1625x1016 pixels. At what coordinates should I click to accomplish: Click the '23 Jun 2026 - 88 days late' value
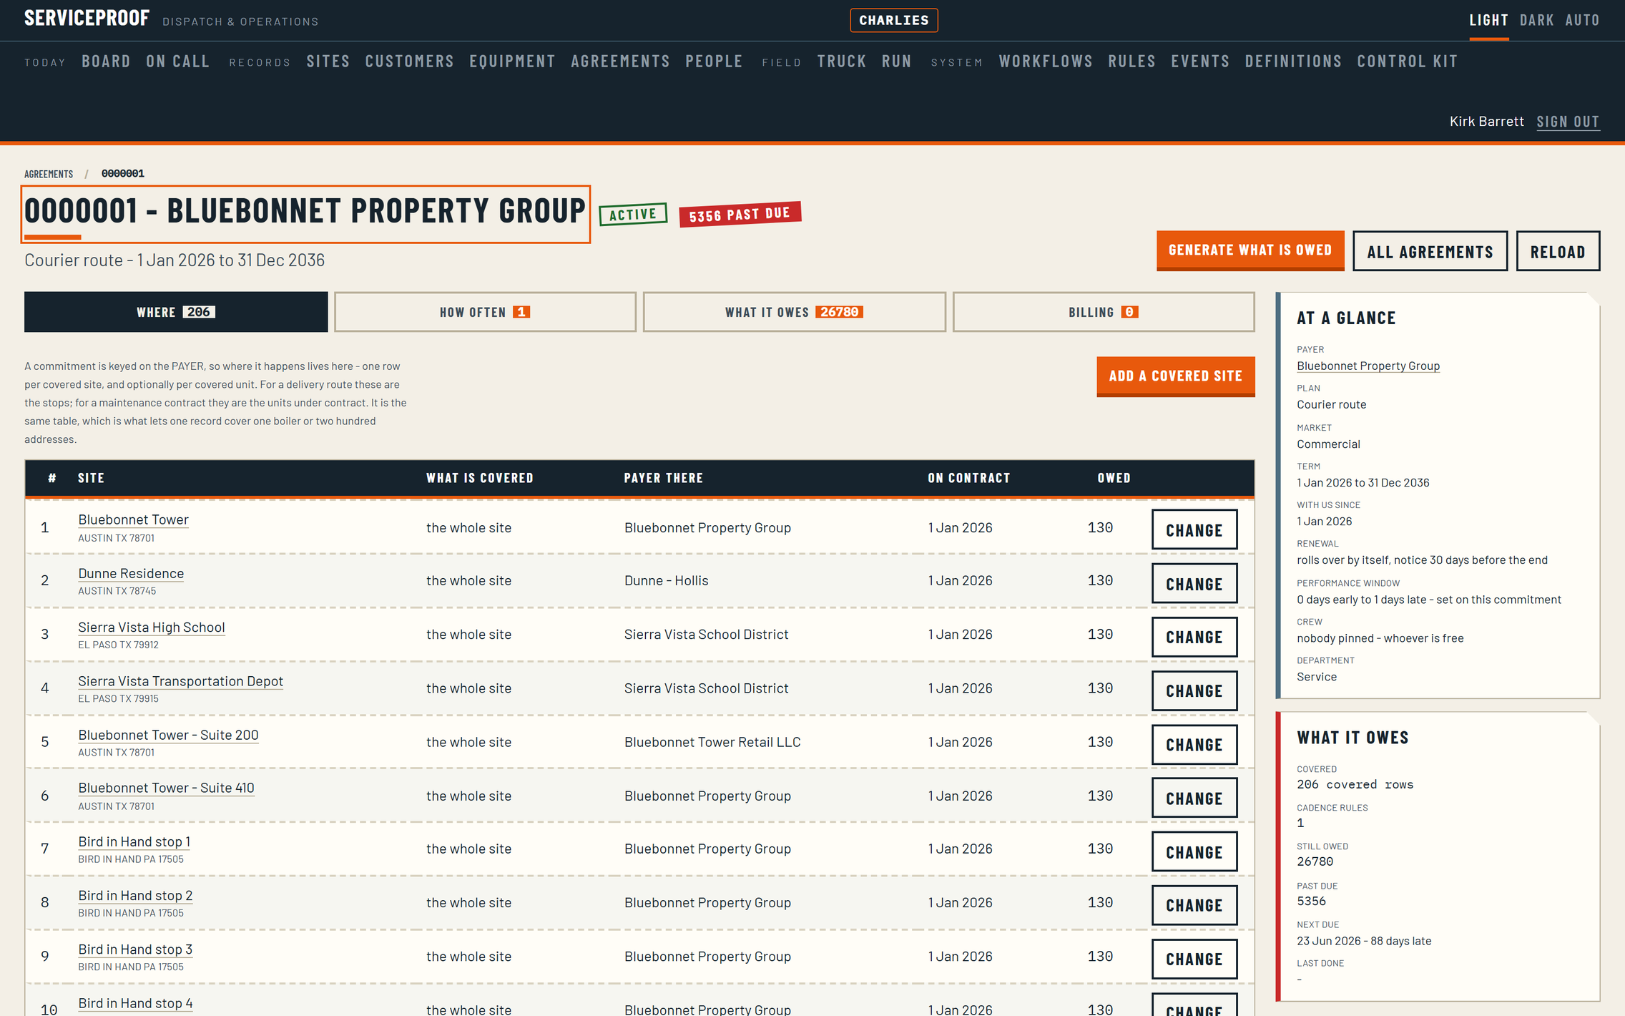pyautogui.click(x=1364, y=942)
